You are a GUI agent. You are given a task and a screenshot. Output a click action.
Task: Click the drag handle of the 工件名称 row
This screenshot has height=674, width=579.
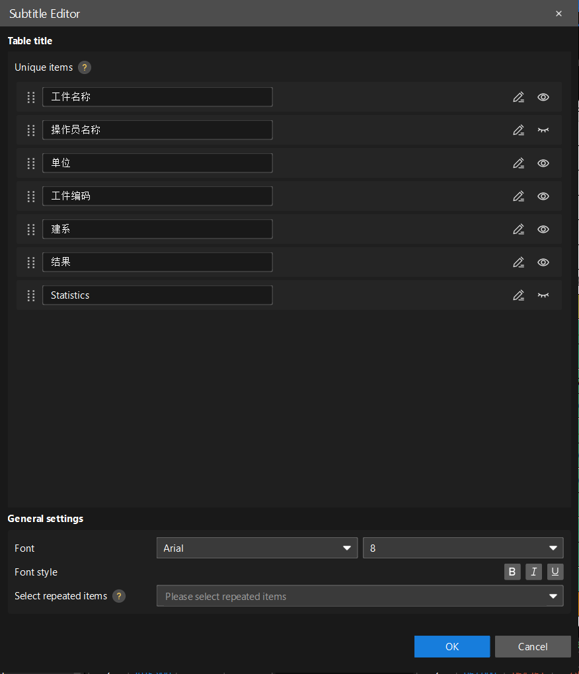tap(30, 96)
